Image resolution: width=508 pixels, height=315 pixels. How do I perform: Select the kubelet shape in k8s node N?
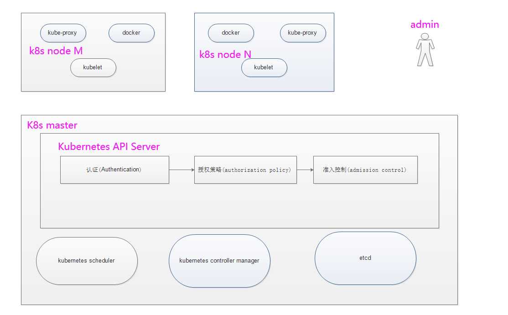(264, 67)
